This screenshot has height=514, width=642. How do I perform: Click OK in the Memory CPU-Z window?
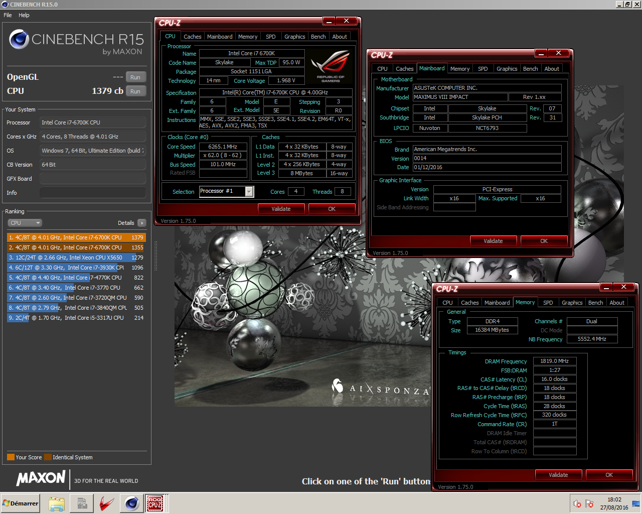pyautogui.click(x=609, y=475)
